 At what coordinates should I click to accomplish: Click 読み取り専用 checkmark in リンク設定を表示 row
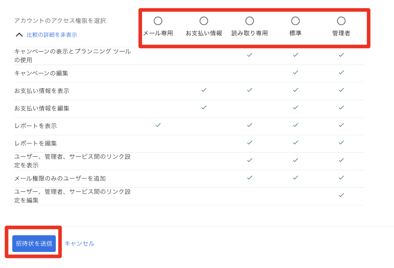click(x=249, y=160)
